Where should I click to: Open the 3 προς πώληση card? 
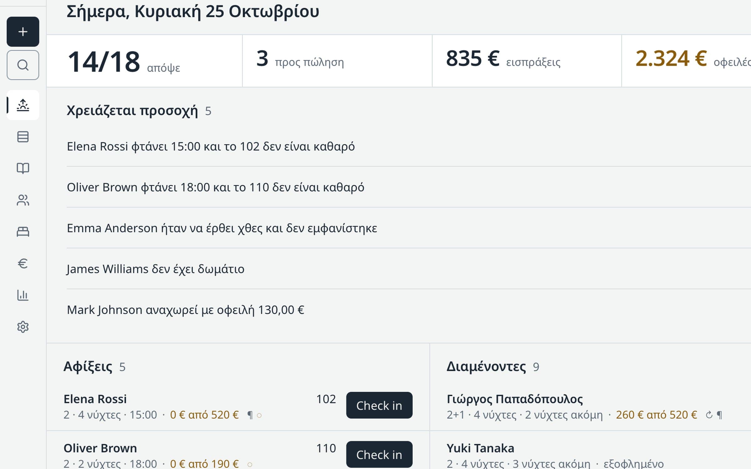point(337,61)
